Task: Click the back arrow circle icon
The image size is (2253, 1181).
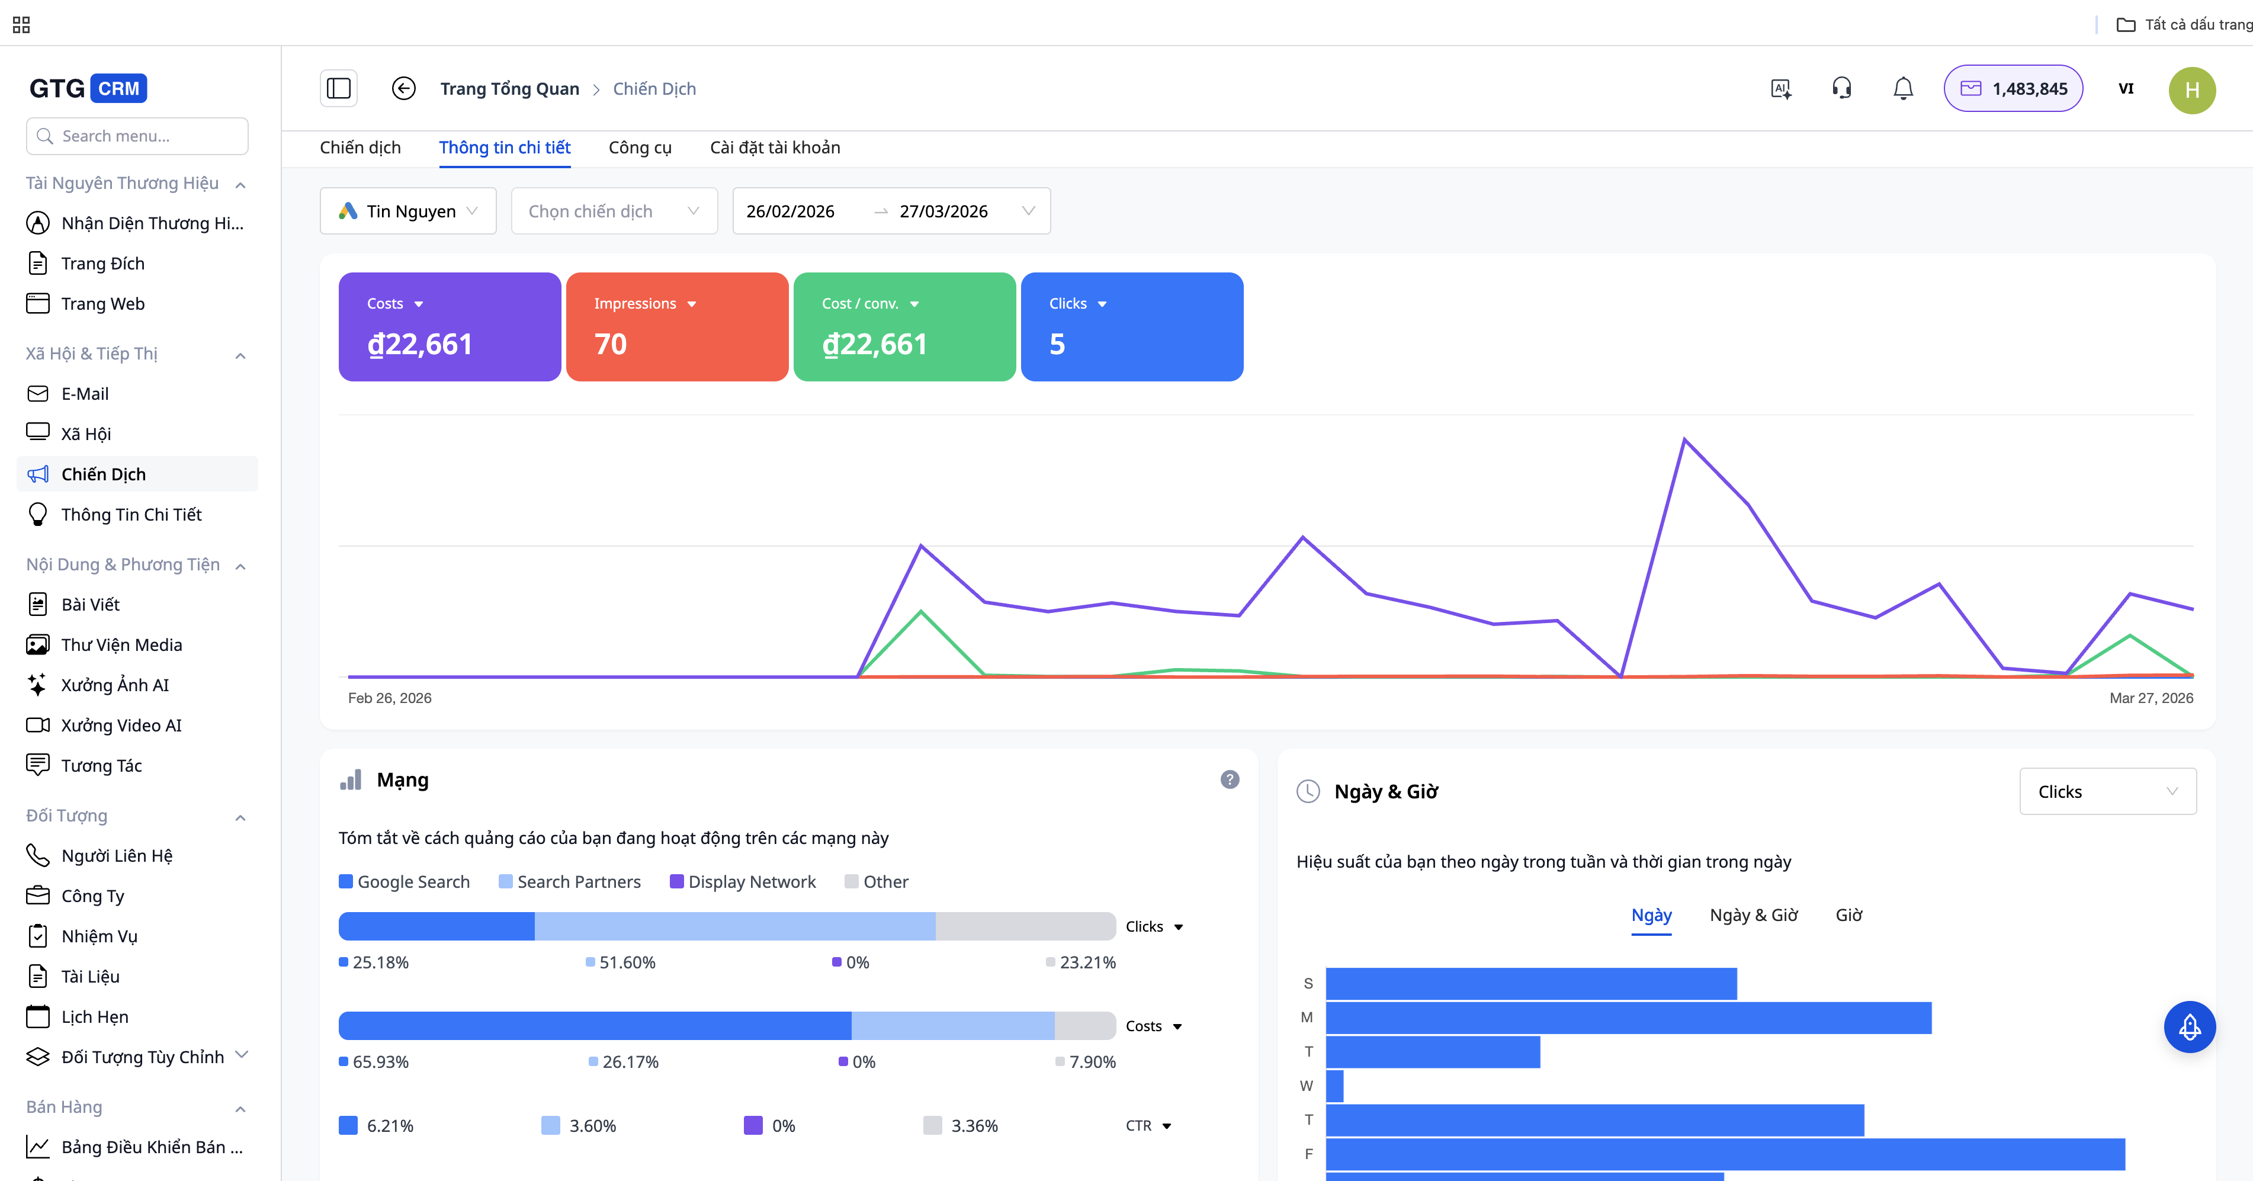Action: [x=403, y=88]
